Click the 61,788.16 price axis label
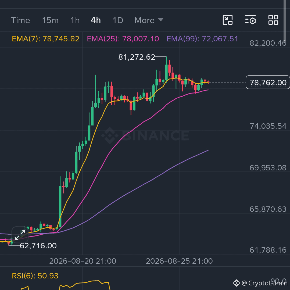 (x=268, y=250)
